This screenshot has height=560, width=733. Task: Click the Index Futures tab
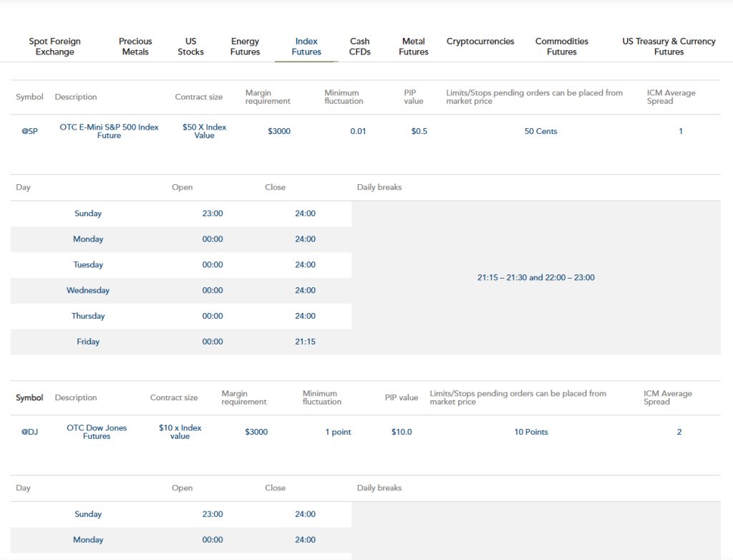(x=306, y=47)
